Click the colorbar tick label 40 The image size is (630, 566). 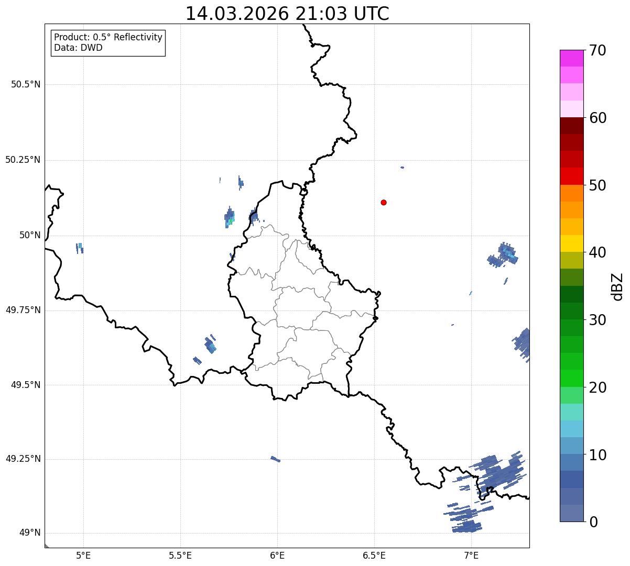coord(598,252)
